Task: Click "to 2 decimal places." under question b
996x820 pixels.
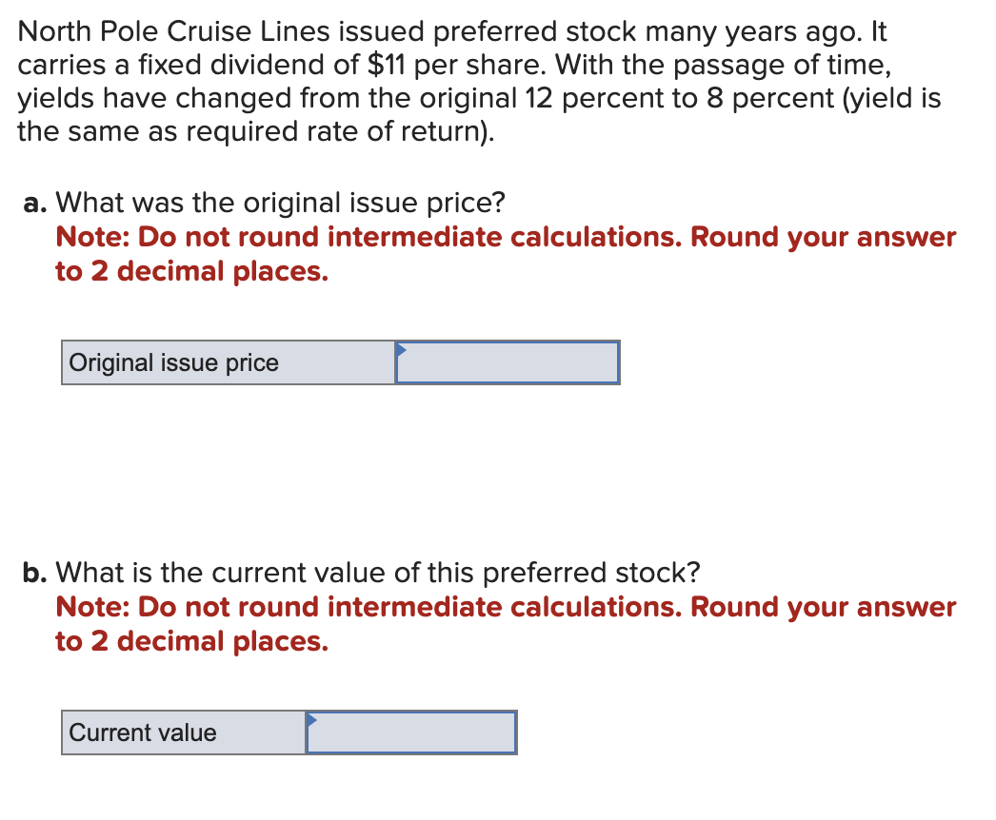Action: [x=191, y=642]
